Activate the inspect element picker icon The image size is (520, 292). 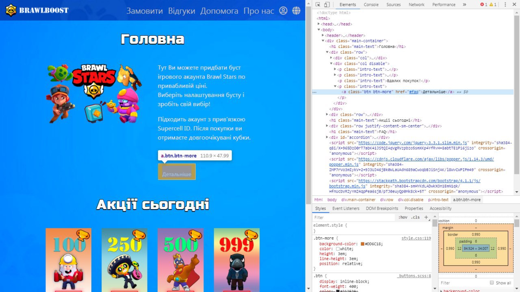coord(318,4)
